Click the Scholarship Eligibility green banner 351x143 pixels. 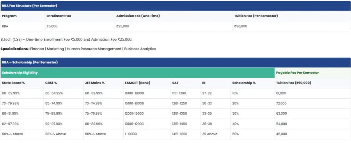[137, 73]
